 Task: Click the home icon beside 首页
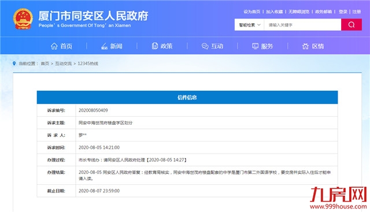pyautogui.click(x=54, y=46)
